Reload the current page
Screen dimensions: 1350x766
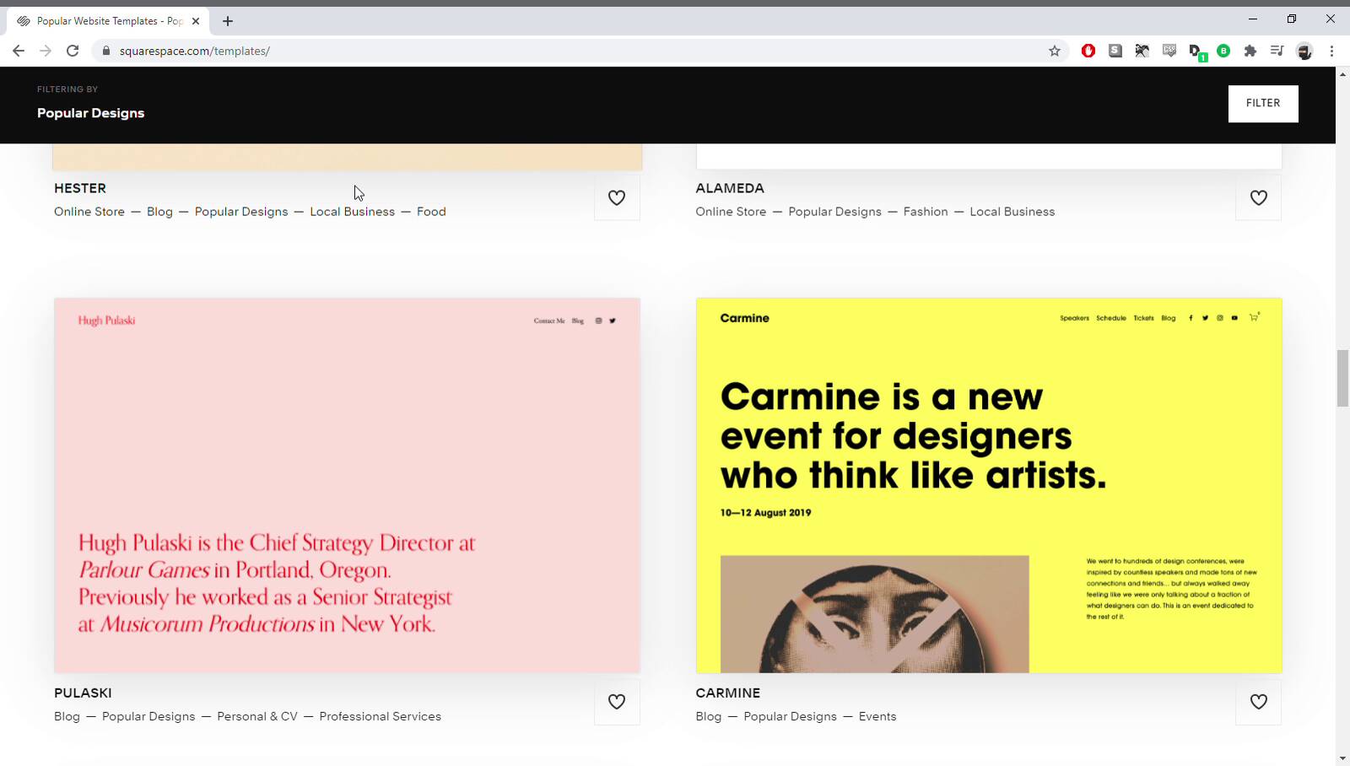click(73, 51)
